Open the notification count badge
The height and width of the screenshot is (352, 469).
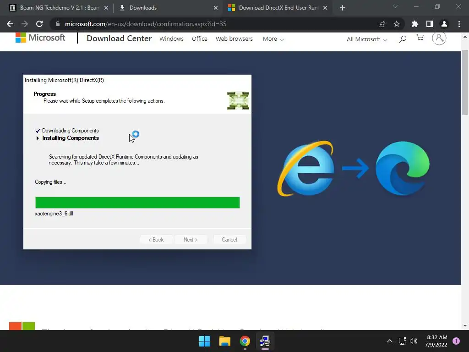[x=456, y=341]
